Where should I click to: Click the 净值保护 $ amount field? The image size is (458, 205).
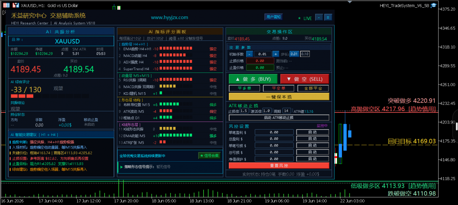pyautogui.click(x=274, y=159)
